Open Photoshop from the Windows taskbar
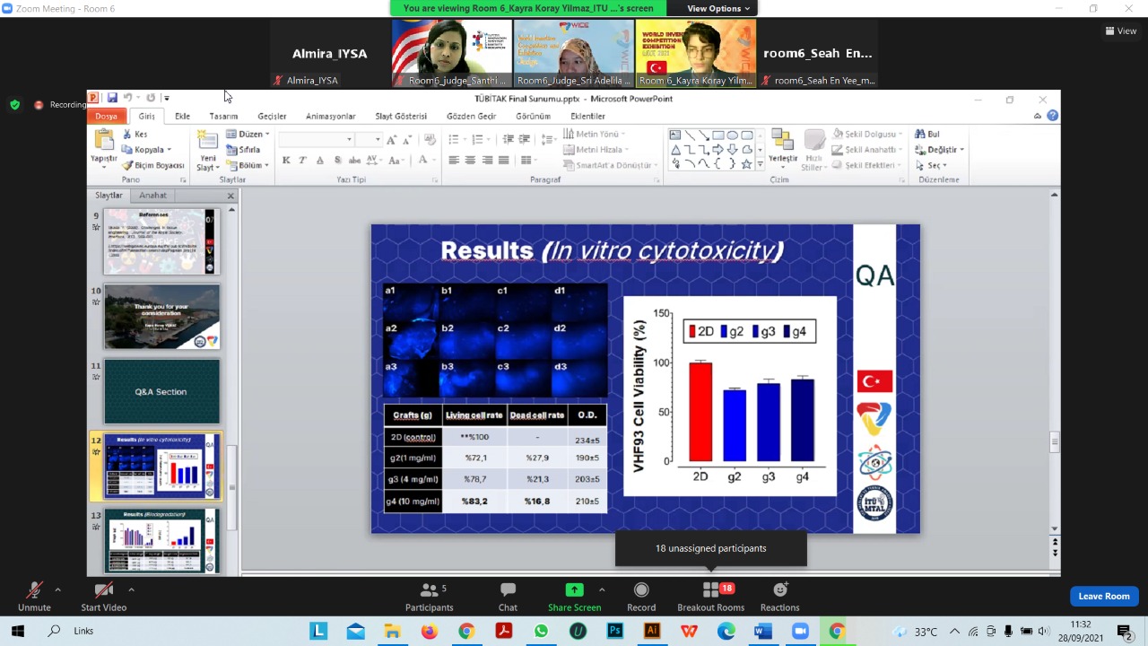The width and height of the screenshot is (1148, 646). click(x=615, y=632)
